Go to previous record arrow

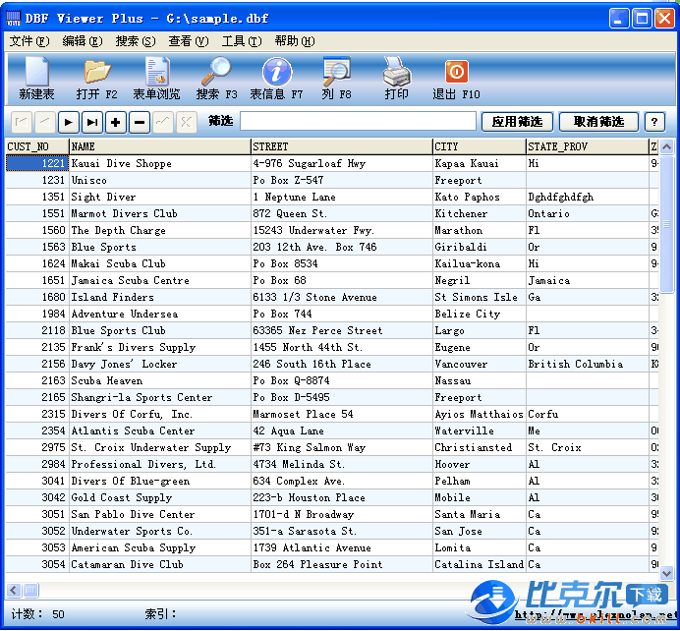44,122
